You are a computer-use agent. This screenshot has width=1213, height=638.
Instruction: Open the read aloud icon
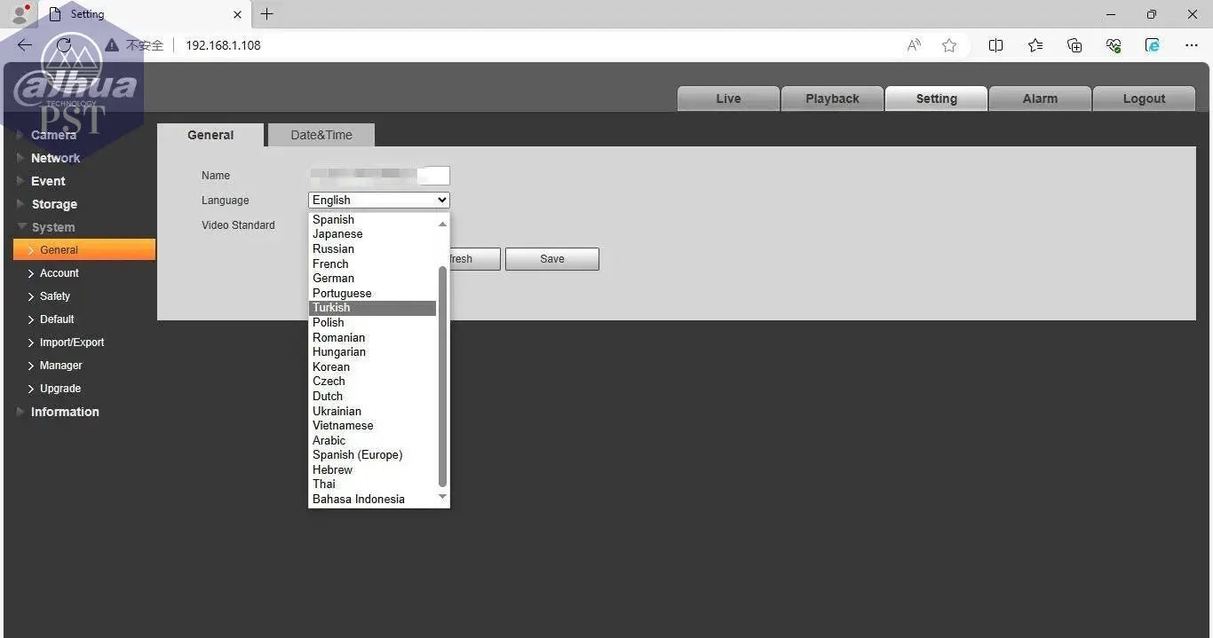tap(914, 45)
